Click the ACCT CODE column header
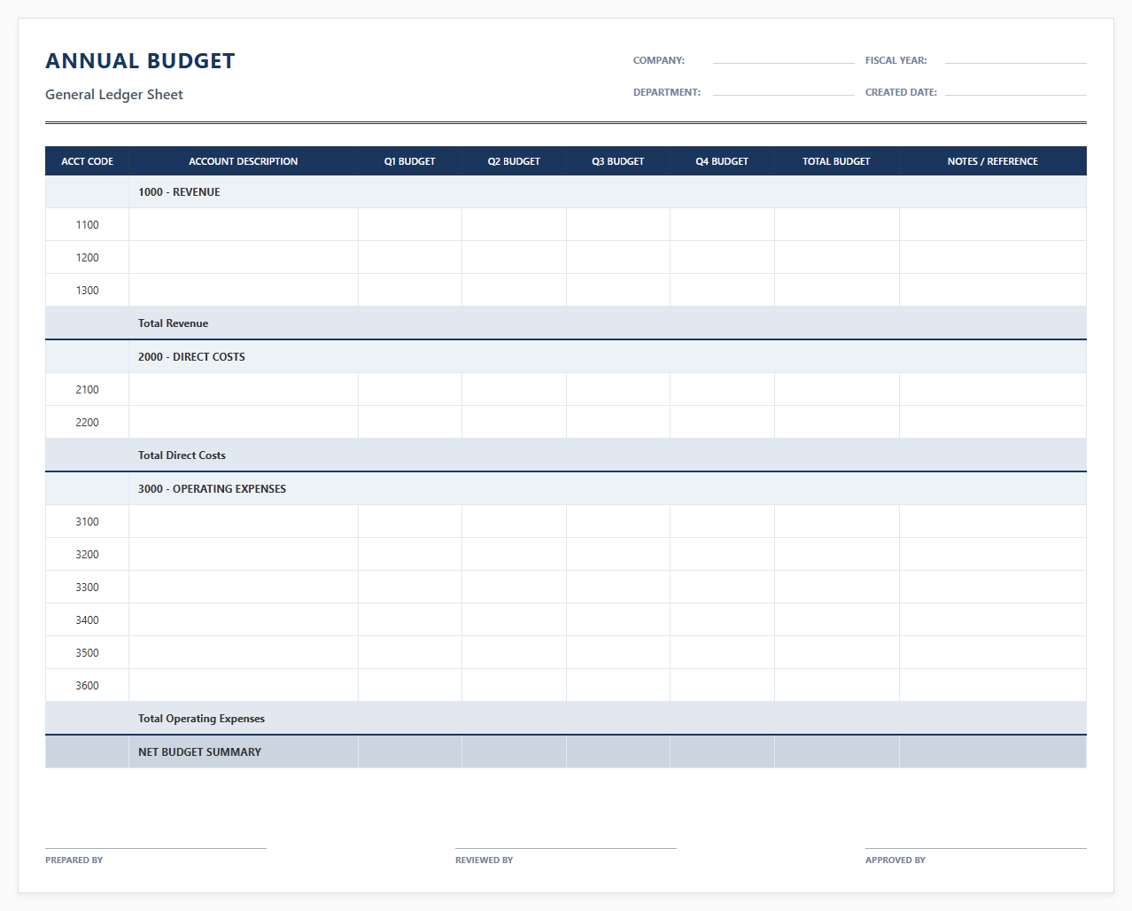The width and height of the screenshot is (1132, 911). pos(87,161)
